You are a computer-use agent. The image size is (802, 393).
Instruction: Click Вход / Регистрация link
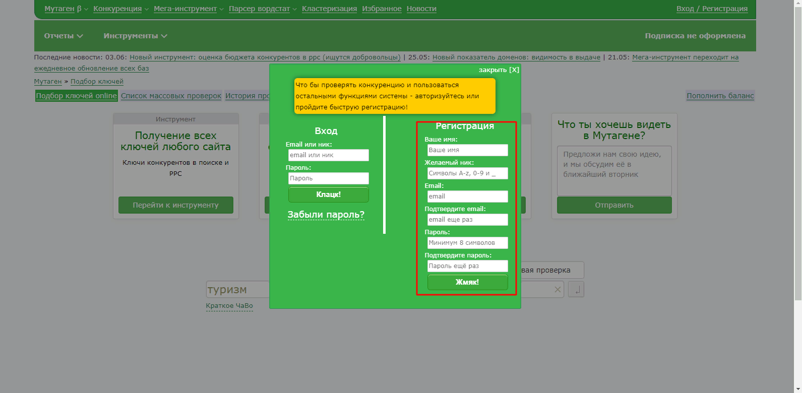[712, 9]
